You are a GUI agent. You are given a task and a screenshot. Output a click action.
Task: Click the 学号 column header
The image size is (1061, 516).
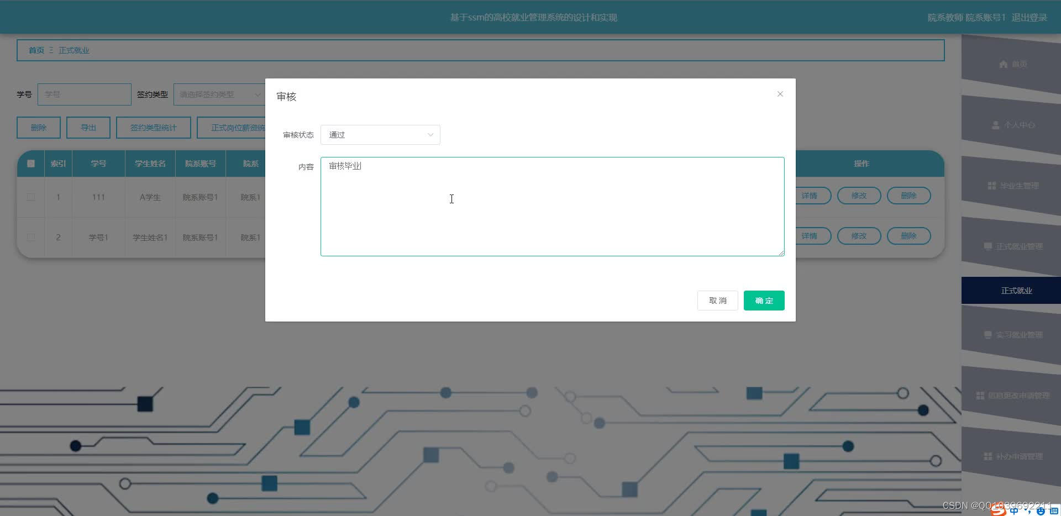point(98,164)
